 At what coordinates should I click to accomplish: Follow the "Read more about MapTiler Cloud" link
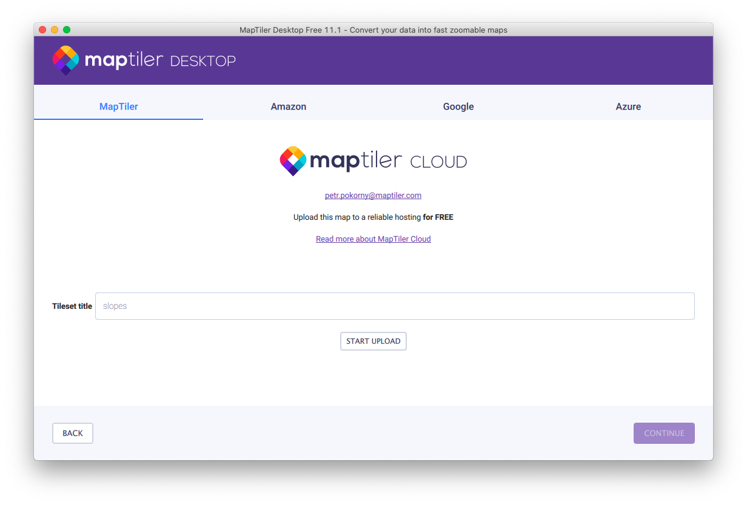tap(373, 239)
